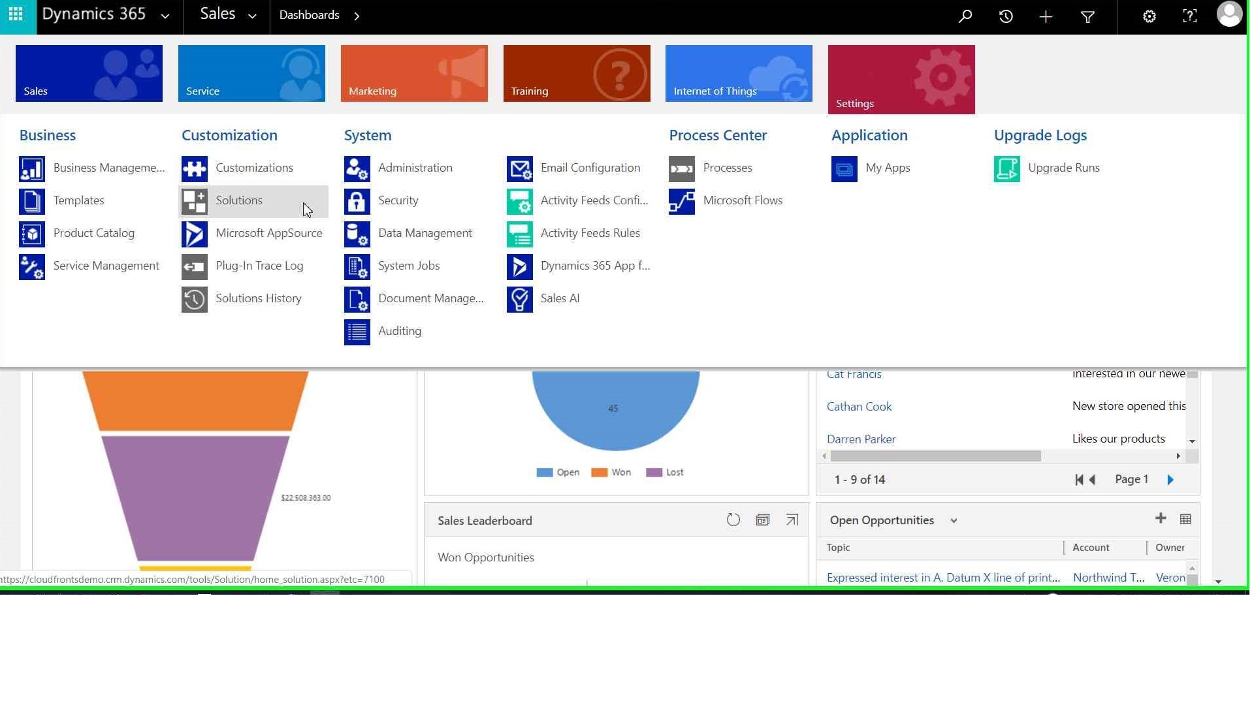Open the advanced find filter icon
Image resolution: width=1254 pixels, height=705 pixels.
1087,17
